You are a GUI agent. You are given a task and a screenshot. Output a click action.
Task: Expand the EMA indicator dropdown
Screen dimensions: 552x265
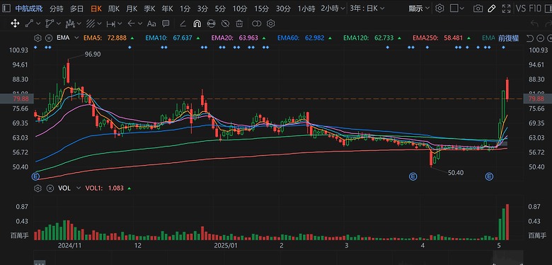(x=76, y=38)
